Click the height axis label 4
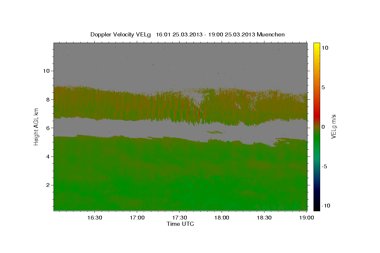 tap(49, 157)
